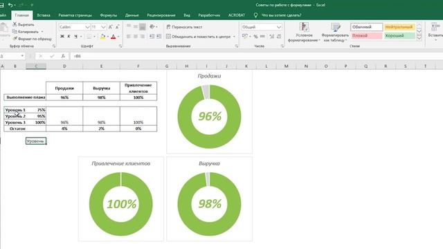Toggle bold Ж formatting
Screen dimensions: 443x249
(x=62, y=37)
